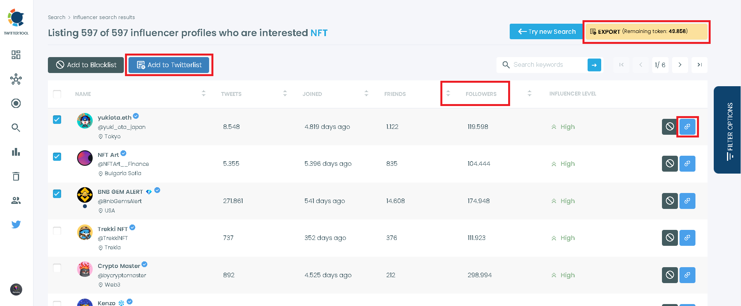Sort by the JOINED column arrows
This screenshot has width=741, height=306.
[366, 93]
